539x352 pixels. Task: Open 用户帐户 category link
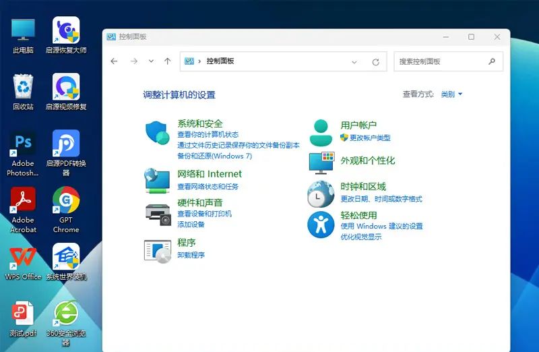358,125
